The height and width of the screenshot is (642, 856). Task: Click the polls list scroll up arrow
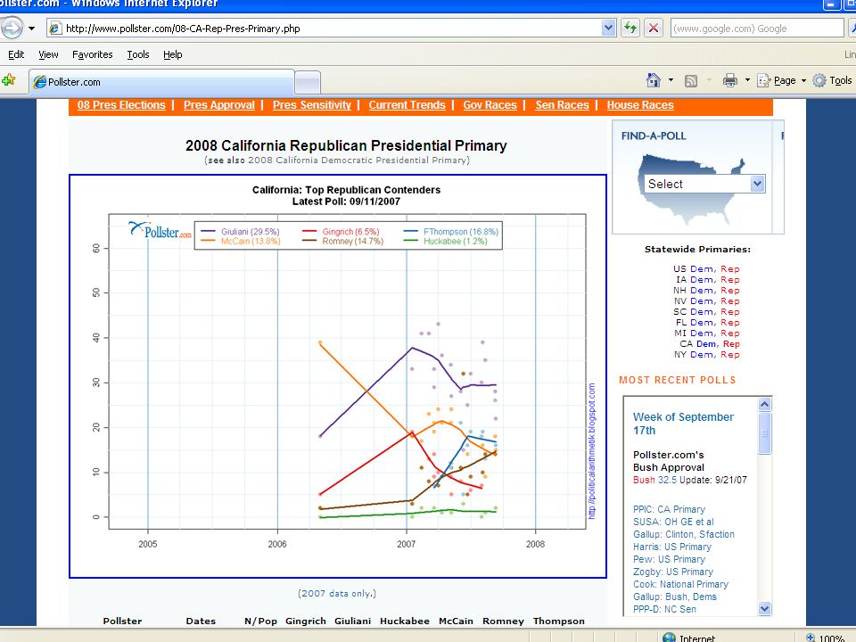coord(764,405)
